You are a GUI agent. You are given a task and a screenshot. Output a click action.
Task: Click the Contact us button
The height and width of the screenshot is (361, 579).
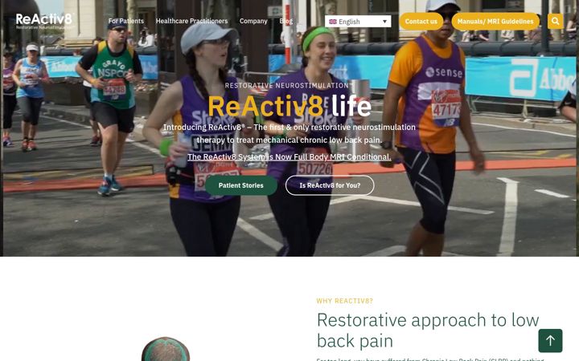coord(421,22)
